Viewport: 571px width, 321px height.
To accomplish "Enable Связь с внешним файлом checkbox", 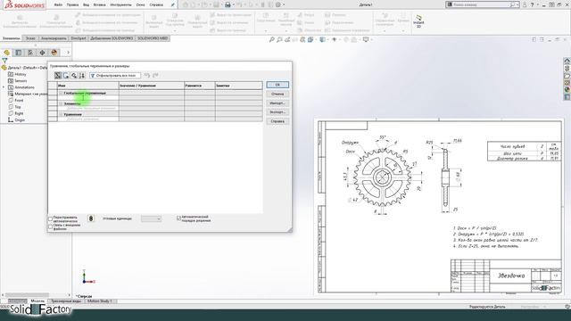I will (51, 226).
